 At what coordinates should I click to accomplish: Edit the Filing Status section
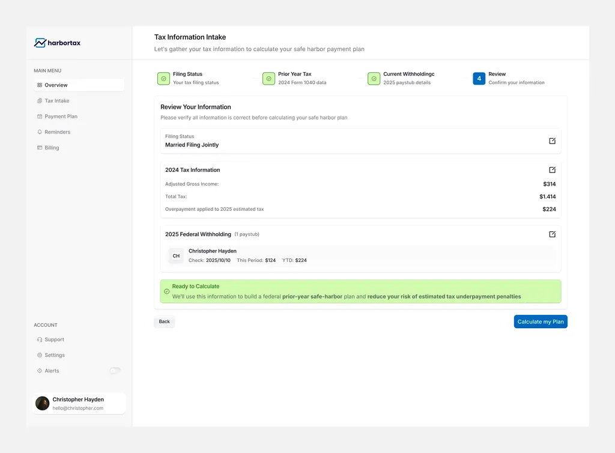pos(553,141)
